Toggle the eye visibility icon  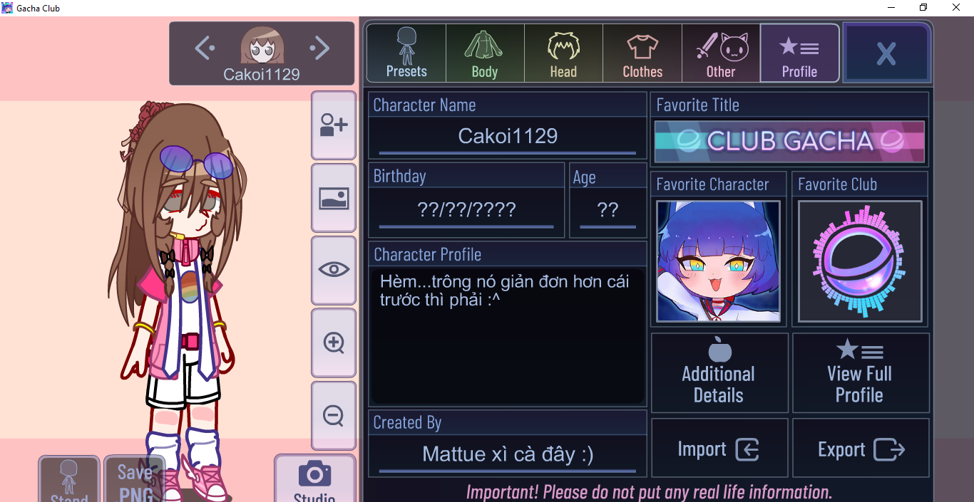pos(334,270)
